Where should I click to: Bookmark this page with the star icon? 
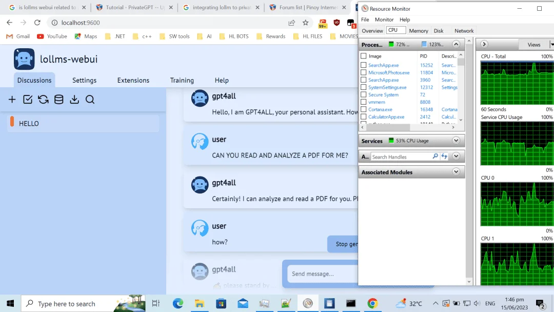tap(306, 23)
